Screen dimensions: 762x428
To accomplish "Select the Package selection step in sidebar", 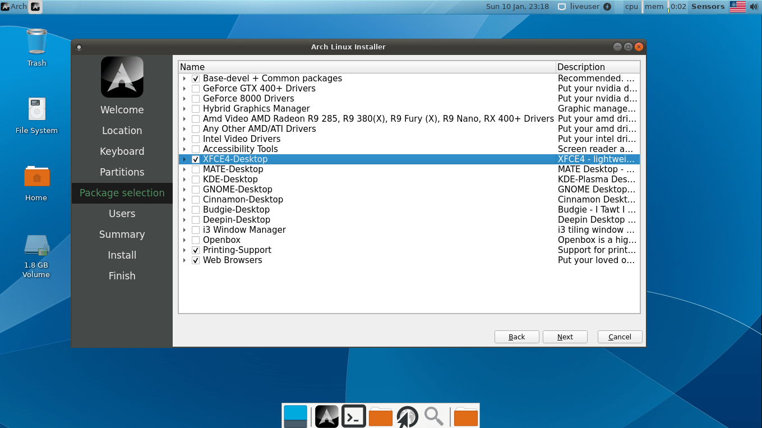I will coord(122,193).
